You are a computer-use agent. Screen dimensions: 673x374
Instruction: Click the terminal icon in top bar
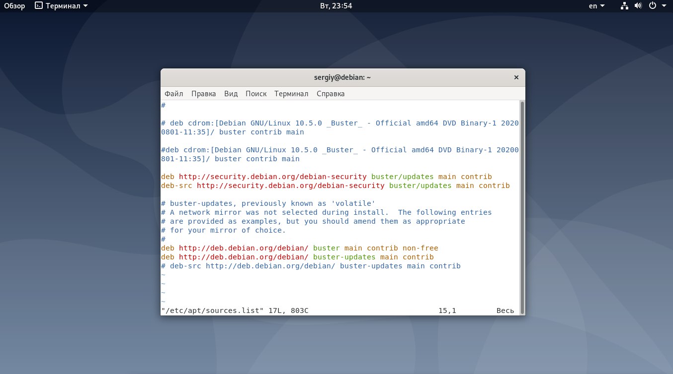(38, 6)
